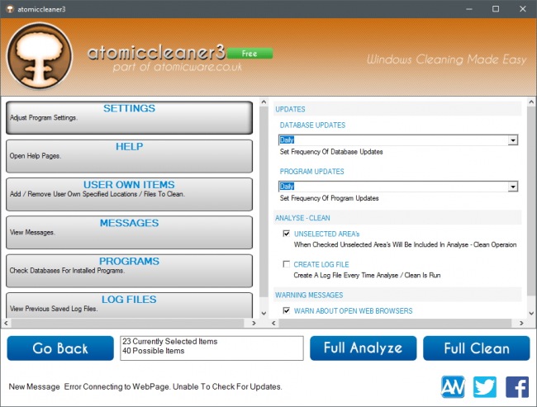Uncheck the UNSELECTED AREA's checkbox
Screen dimensions: 537x407
(287, 234)
